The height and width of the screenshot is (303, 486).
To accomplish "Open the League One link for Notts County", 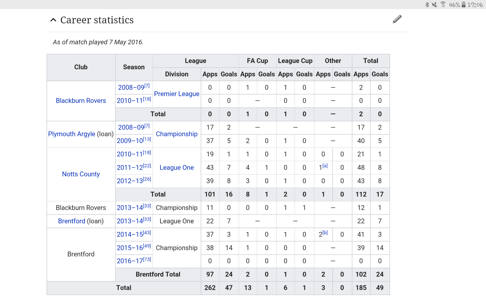I will pos(177,167).
